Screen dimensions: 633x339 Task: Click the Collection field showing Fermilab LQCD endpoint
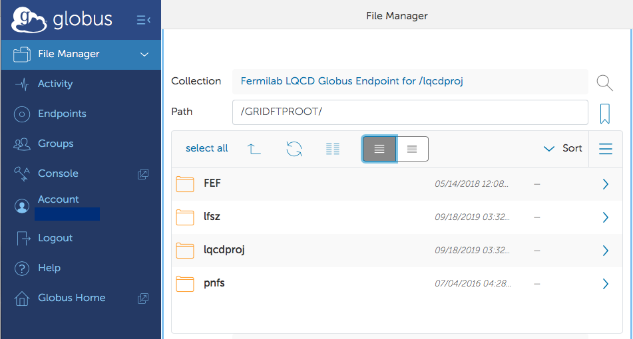(410, 81)
